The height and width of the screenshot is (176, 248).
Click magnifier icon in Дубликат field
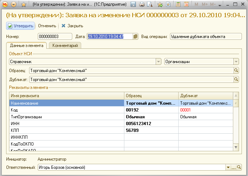(x=236, y=79)
